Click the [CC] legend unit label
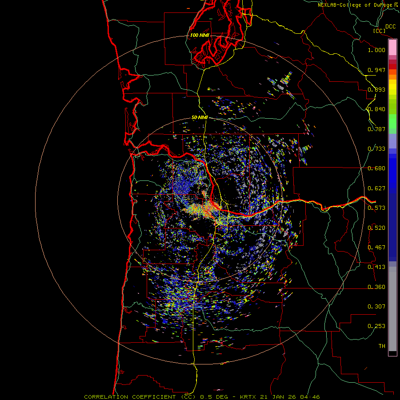This screenshot has height=400, width=400. click(x=380, y=31)
